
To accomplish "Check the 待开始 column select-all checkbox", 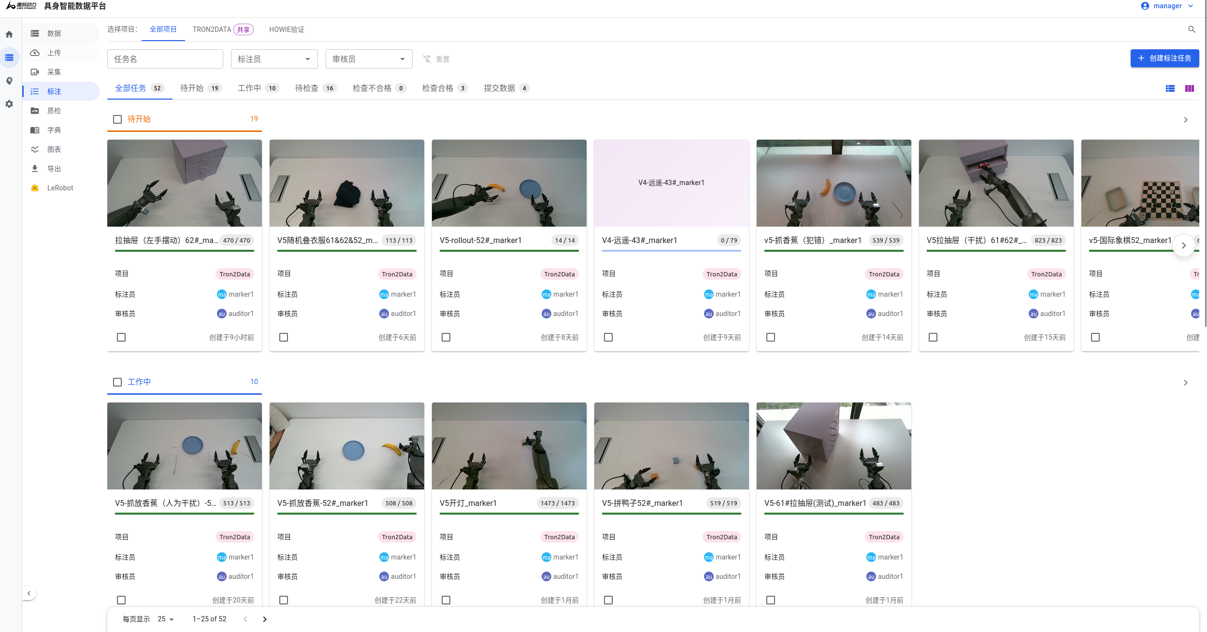I will pyautogui.click(x=117, y=119).
